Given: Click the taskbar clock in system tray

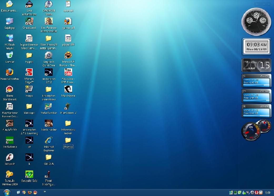Looking at the screenshot, I should (267, 193).
